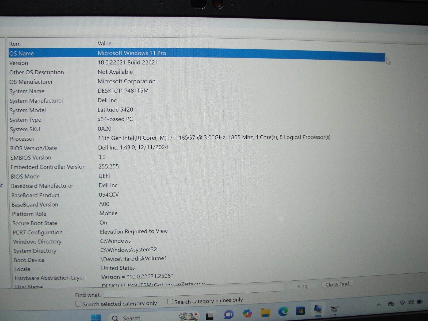Click the System Information taskbar icon
The image size is (428, 321).
click(318, 309)
